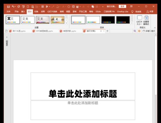Open 设置背景格式 format background

tap(146, 20)
